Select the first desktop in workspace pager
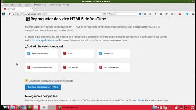The image size is (196, 110). click(x=43, y=108)
